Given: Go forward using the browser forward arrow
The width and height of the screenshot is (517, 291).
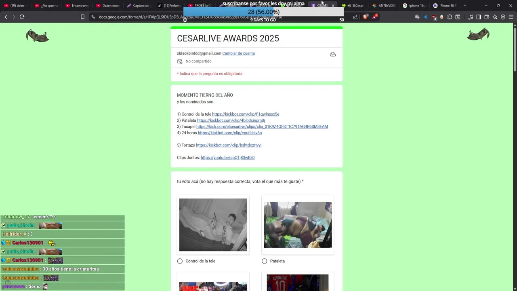Looking at the screenshot, I should tap(14, 17).
